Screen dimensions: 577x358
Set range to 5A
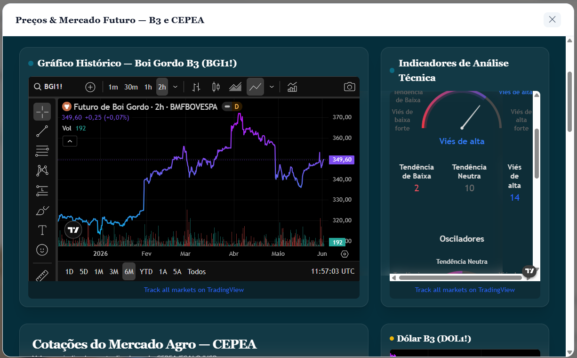click(177, 272)
